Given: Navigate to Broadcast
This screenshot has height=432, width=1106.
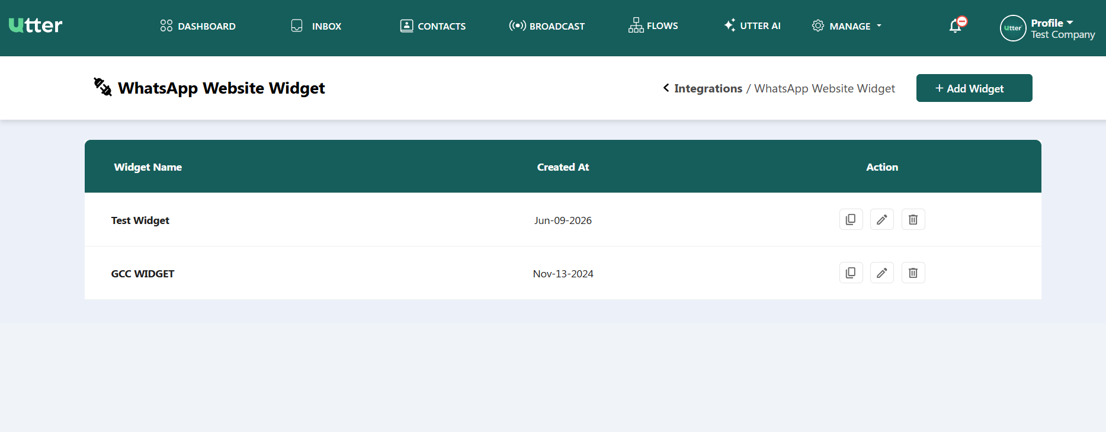Looking at the screenshot, I should coord(547,26).
